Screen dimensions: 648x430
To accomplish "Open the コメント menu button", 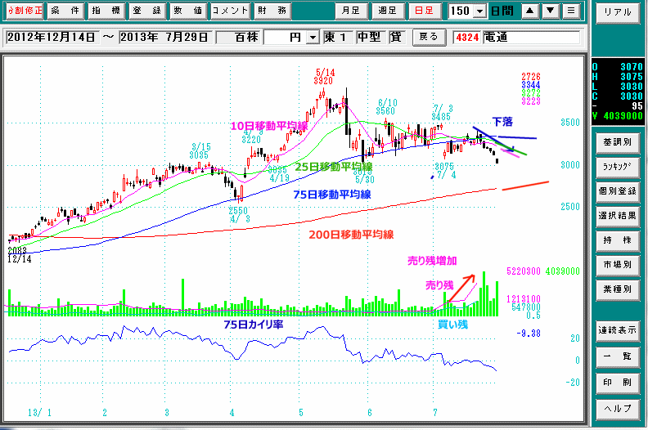I will (229, 11).
